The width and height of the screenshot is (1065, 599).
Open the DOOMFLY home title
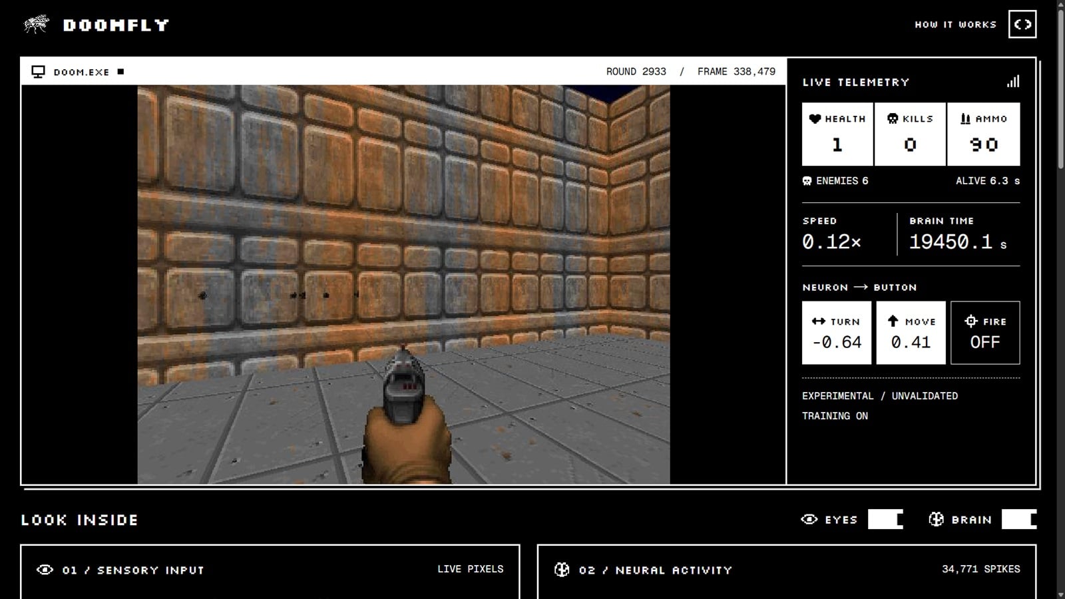tap(116, 25)
